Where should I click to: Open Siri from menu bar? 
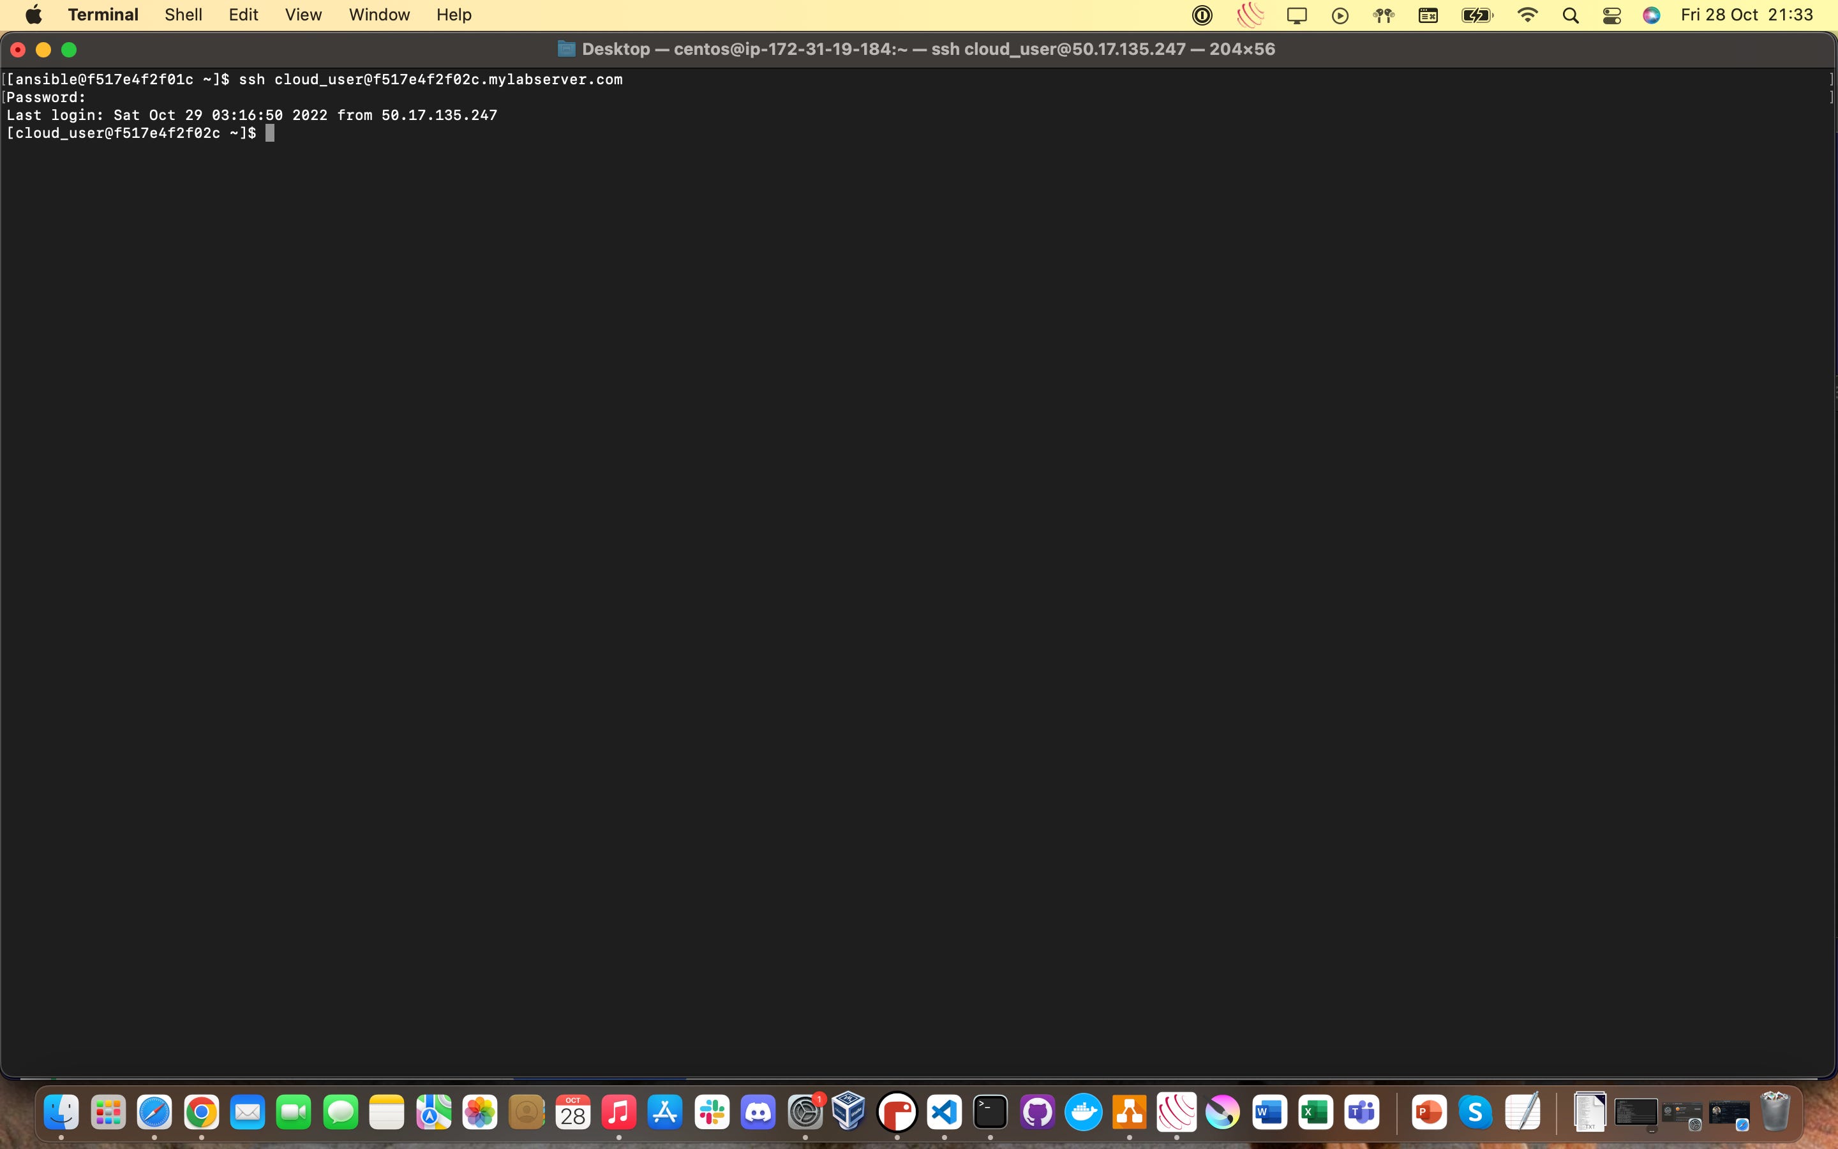(x=1651, y=15)
